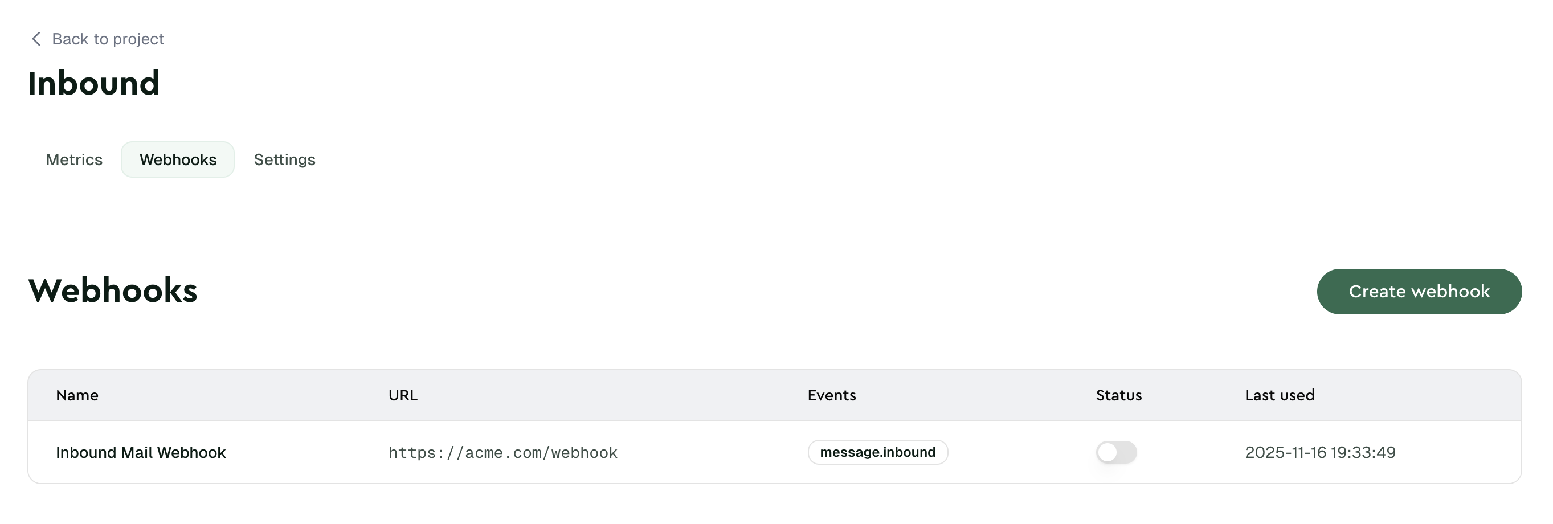Click the Create webhook button
The height and width of the screenshot is (524, 1553).
(1419, 291)
